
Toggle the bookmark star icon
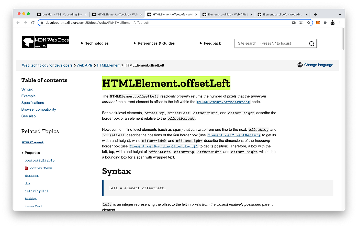309,23
